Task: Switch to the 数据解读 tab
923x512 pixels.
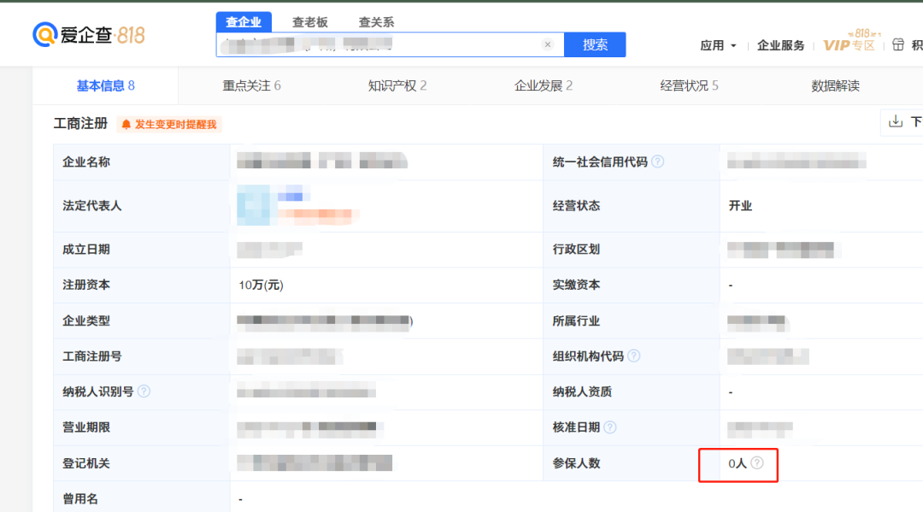Action: [x=835, y=86]
